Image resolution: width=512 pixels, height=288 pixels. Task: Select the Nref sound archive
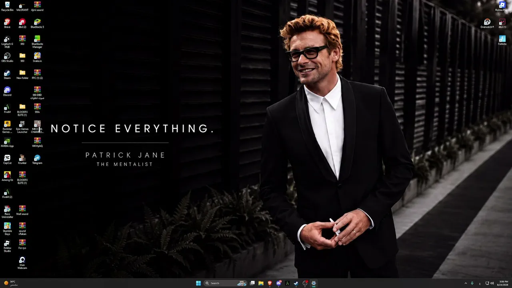pyautogui.click(x=22, y=210)
